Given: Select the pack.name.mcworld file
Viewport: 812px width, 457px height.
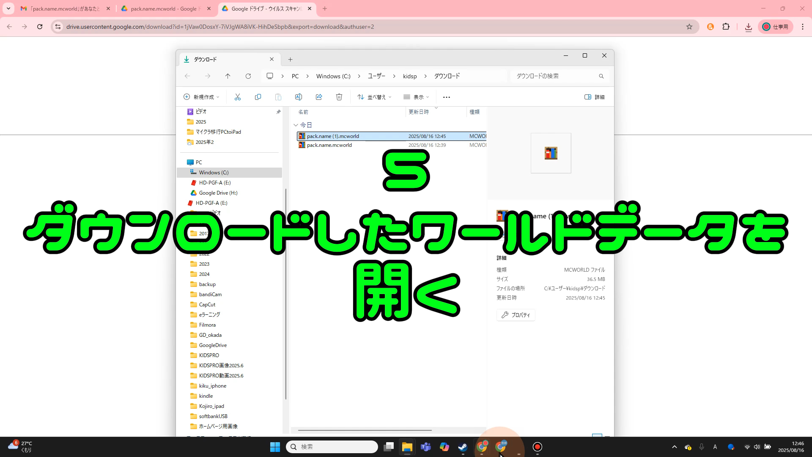Looking at the screenshot, I should pyautogui.click(x=329, y=145).
